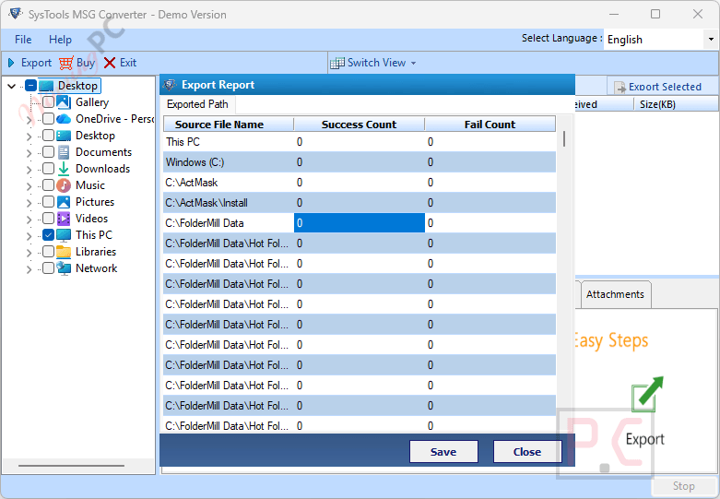Viewport: 720px width, 499px height.
Task: Check the OneDrive - Personal checkbox
Action: click(48, 119)
